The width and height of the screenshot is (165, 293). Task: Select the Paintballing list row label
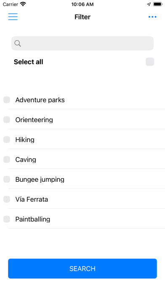pos(33,219)
